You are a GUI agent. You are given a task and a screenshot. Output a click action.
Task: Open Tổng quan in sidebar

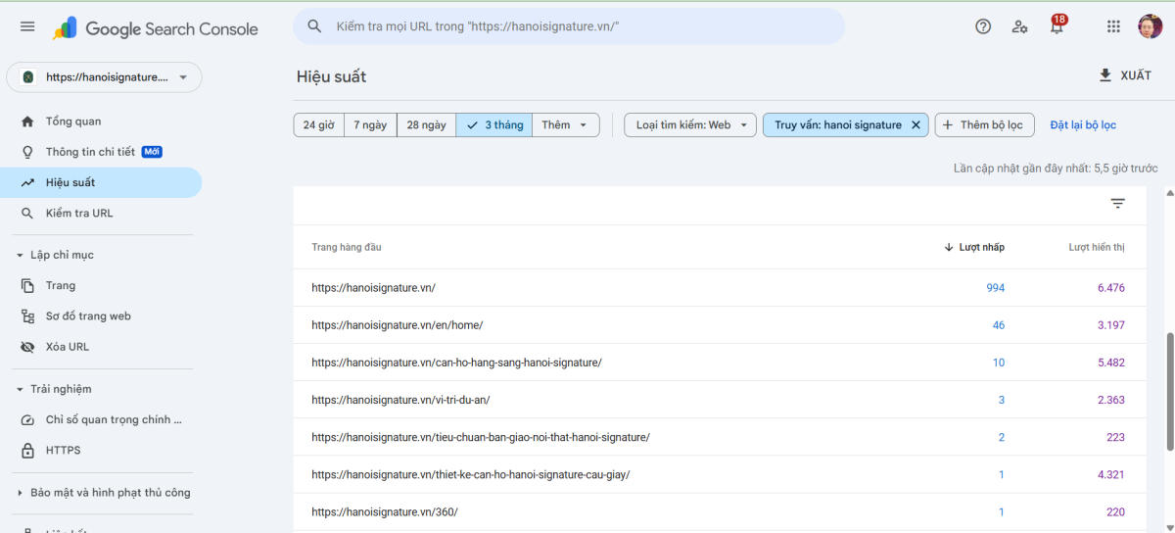tap(73, 121)
